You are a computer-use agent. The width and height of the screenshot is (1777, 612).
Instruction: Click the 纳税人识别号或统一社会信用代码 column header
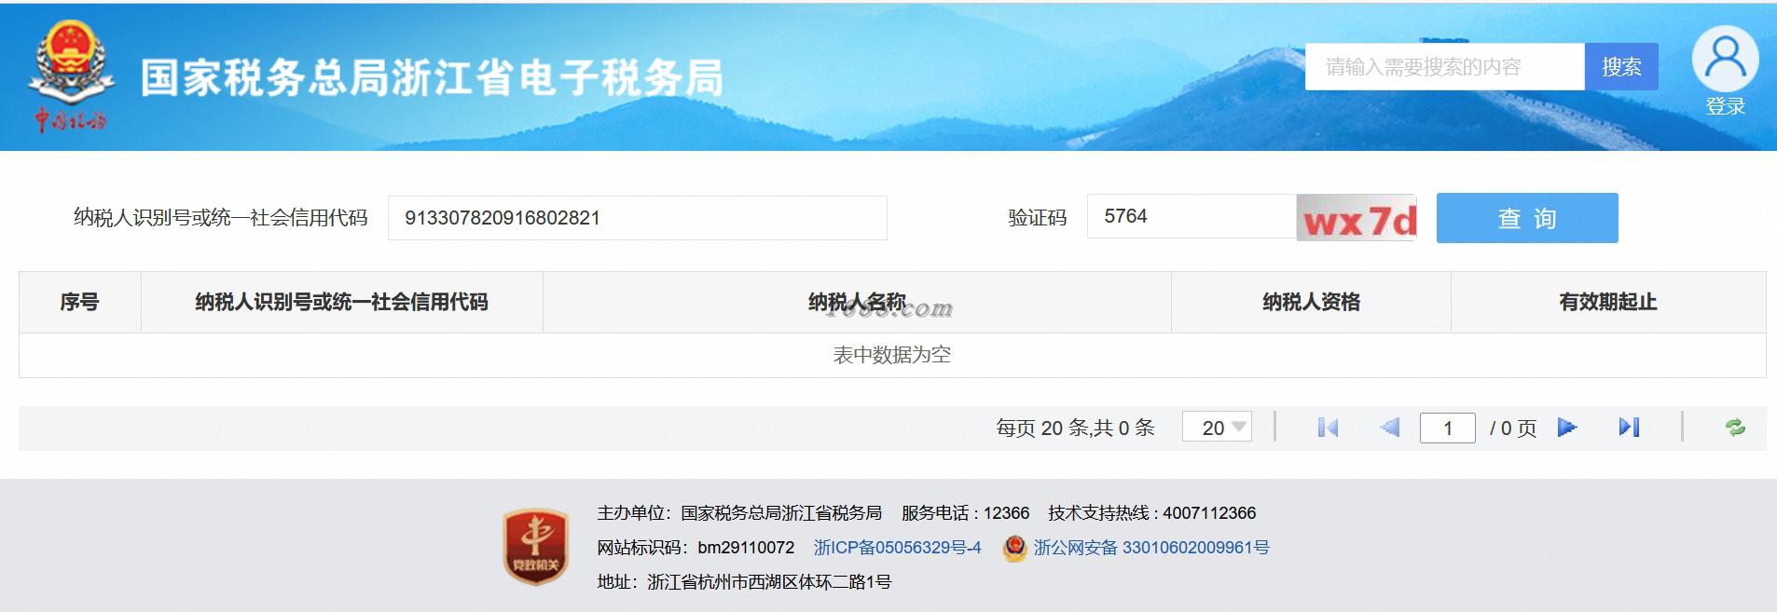coord(341,302)
